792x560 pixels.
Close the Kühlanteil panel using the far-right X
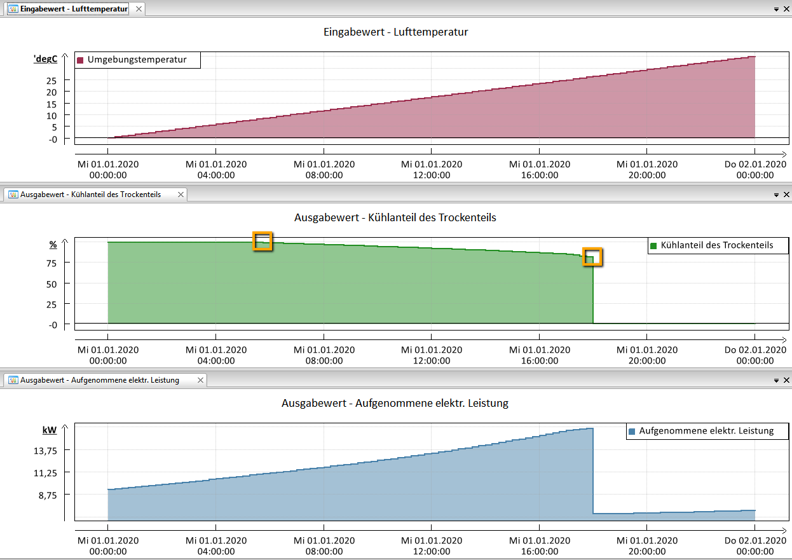coord(786,195)
